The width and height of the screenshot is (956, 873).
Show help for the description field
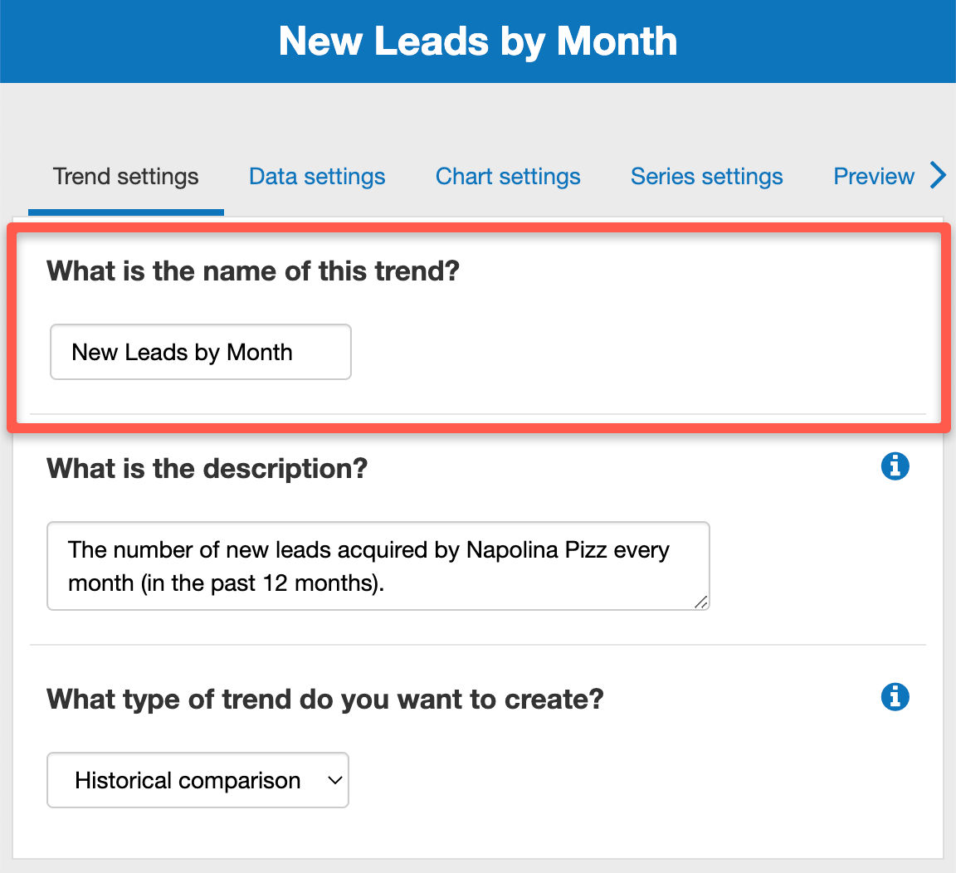click(x=895, y=466)
